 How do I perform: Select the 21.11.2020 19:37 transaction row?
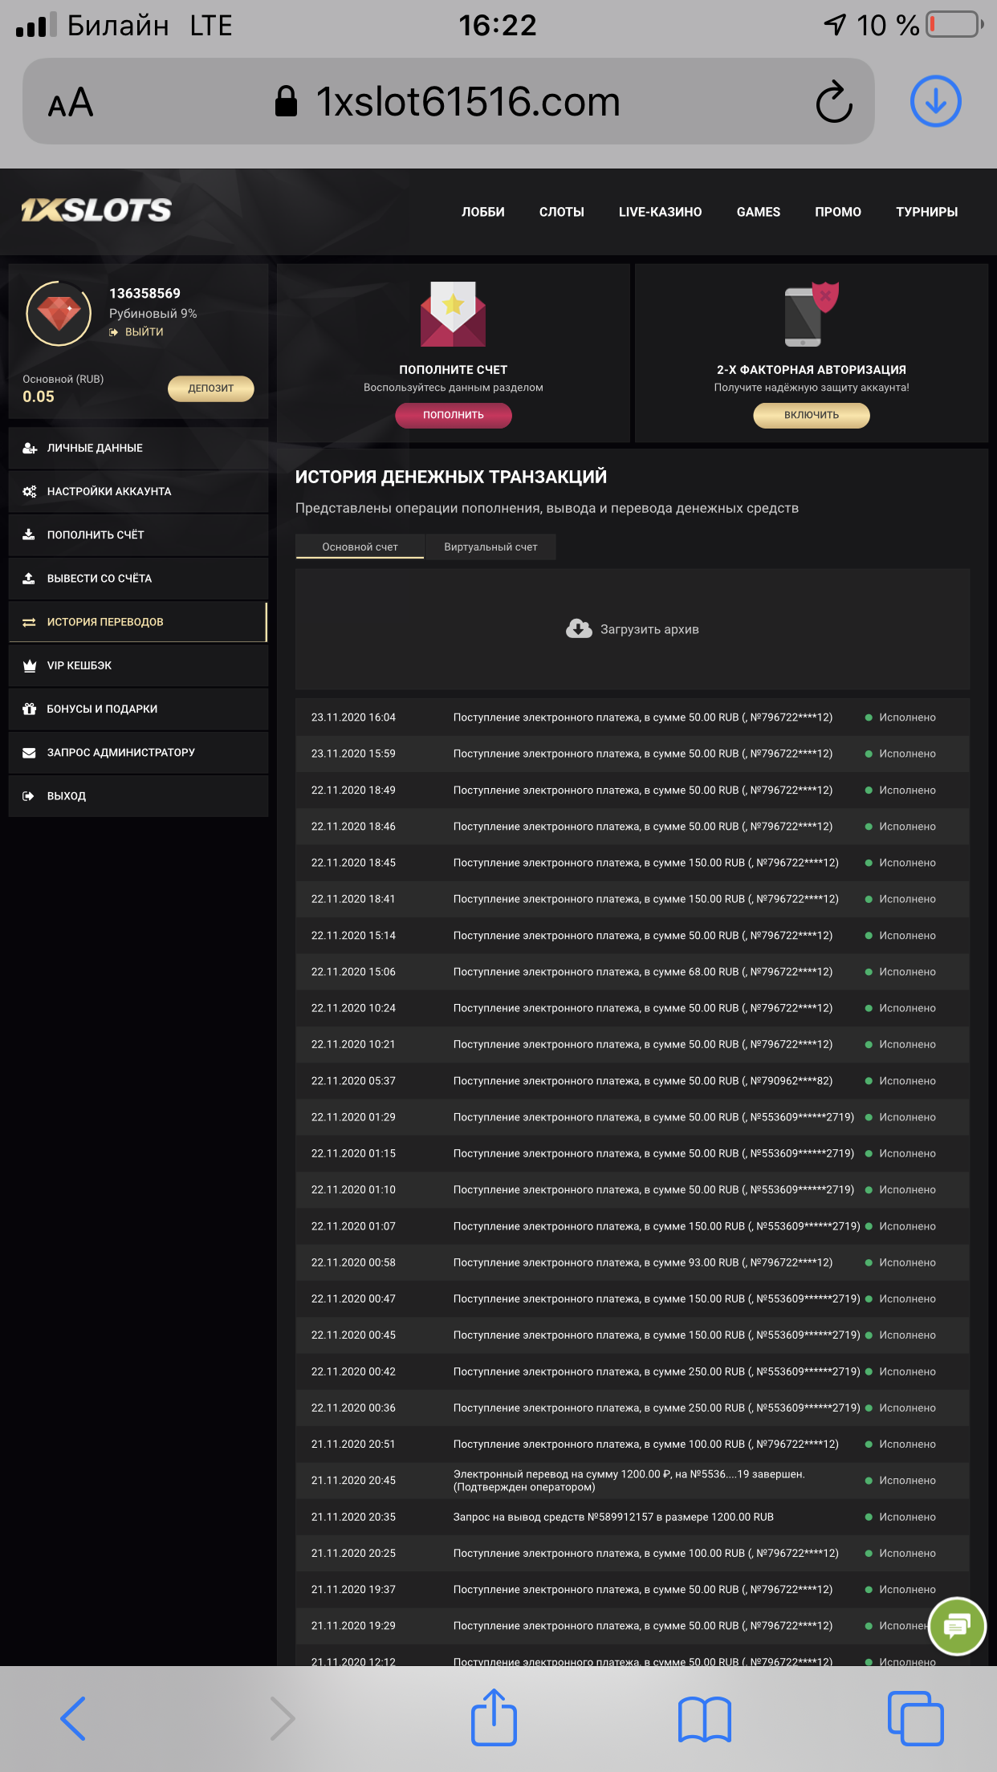633,1589
